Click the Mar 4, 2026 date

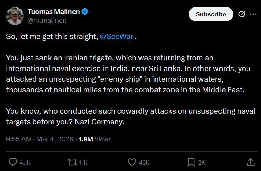coord(55,139)
